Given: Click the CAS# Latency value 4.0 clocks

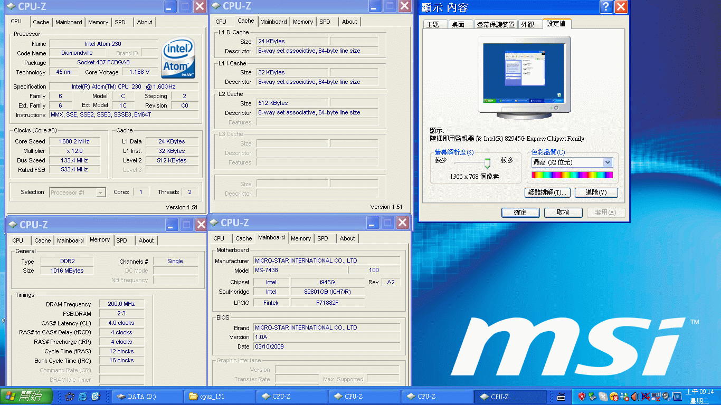Looking at the screenshot, I should pyautogui.click(x=121, y=323).
